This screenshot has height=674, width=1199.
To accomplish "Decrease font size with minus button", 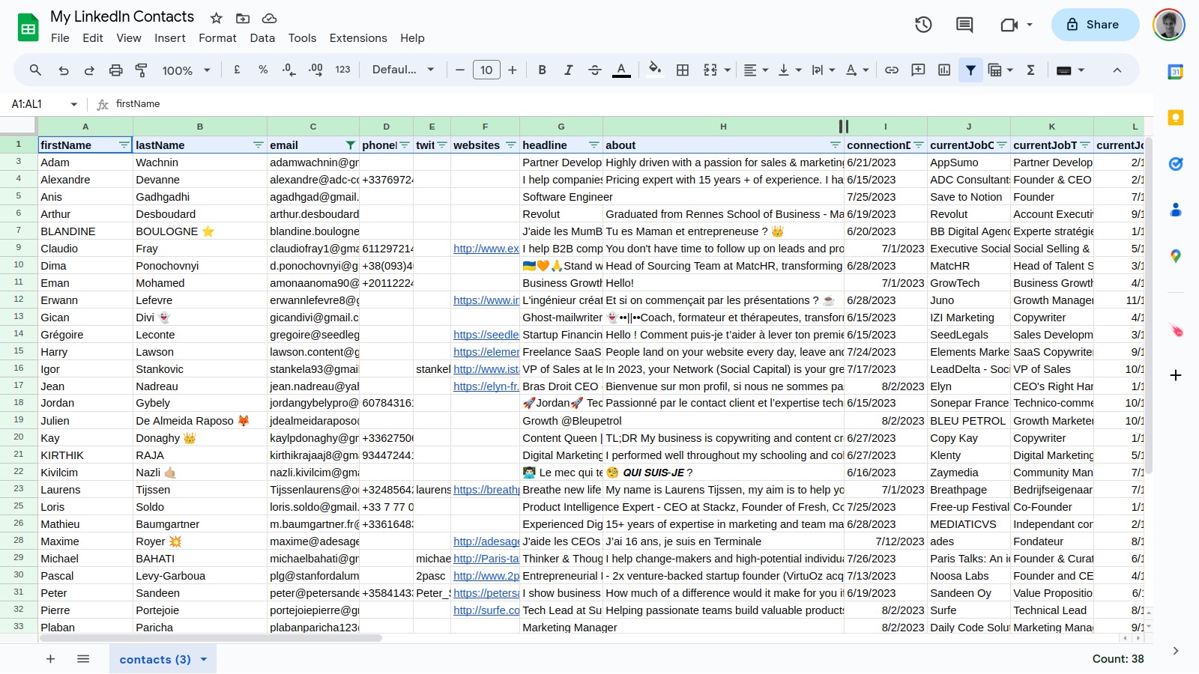I will coord(460,70).
